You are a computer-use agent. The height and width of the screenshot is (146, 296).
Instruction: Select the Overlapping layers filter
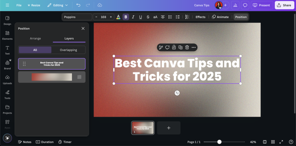pyautogui.click(x=68, y=50)
